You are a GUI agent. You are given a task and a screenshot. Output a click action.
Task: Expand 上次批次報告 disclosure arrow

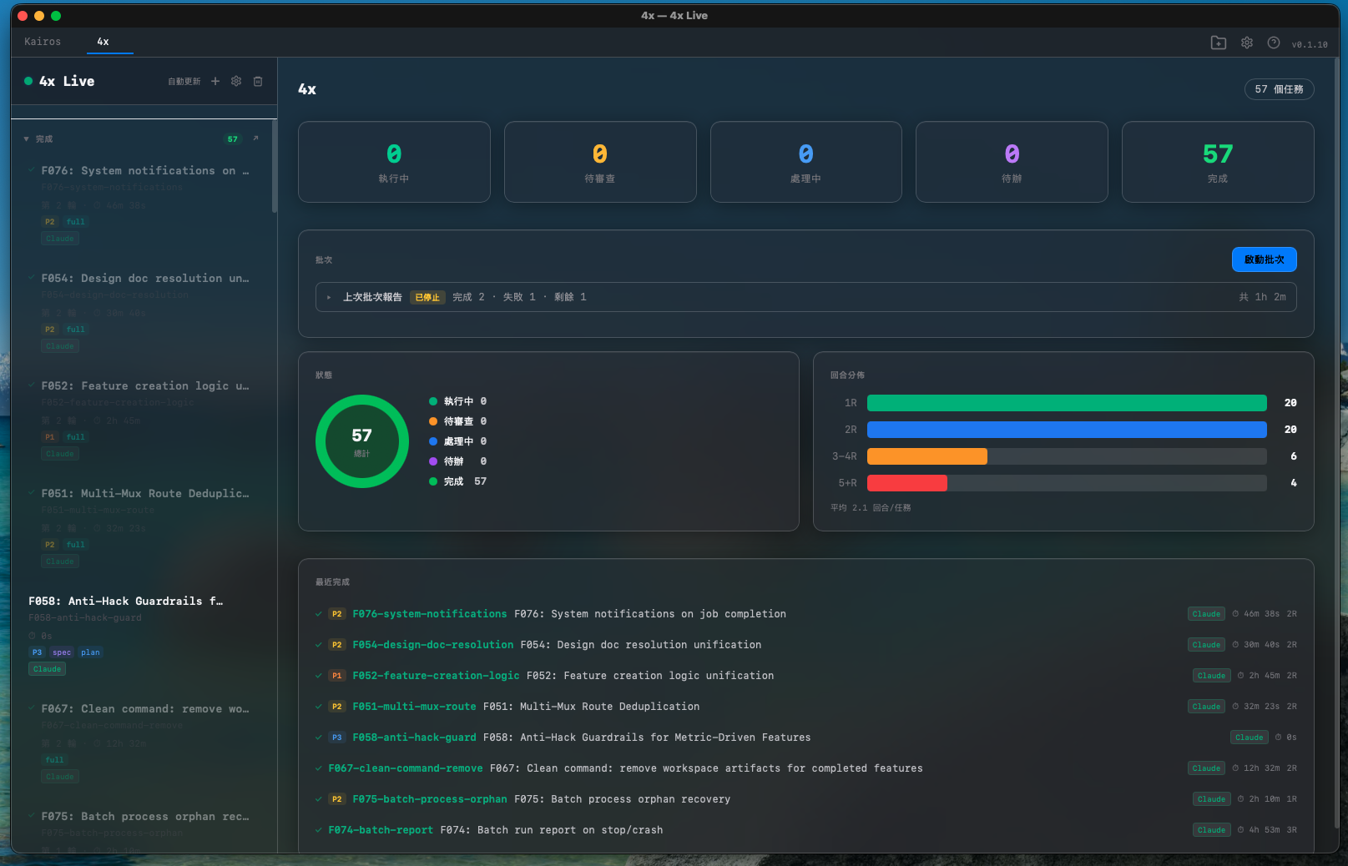(330, 297)
